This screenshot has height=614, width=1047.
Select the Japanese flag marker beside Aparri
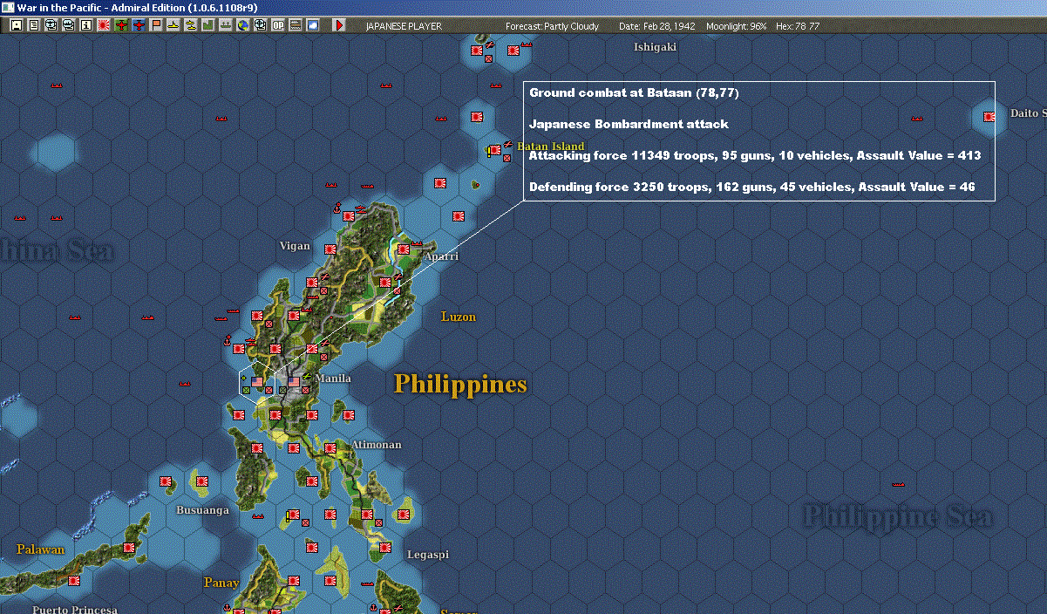click(x=403, y=249)
